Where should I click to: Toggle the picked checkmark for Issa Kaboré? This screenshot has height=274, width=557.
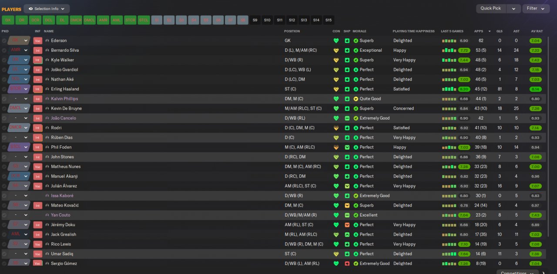click(x=4, y=196)
